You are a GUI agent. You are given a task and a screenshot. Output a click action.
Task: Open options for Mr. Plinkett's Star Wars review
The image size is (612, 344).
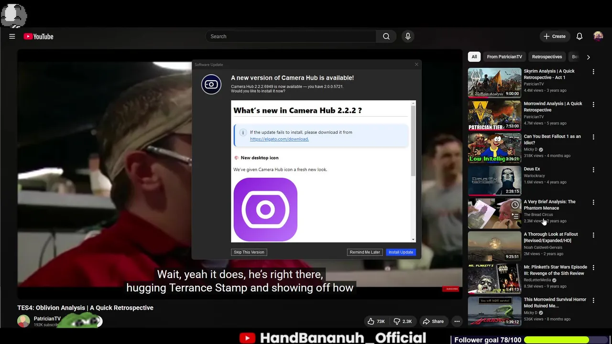tap(593, 268)
